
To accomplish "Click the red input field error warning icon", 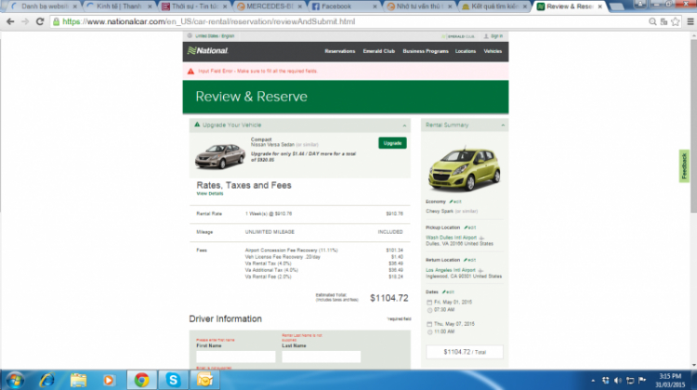I will pyautogui.click(x=191, y=71).
